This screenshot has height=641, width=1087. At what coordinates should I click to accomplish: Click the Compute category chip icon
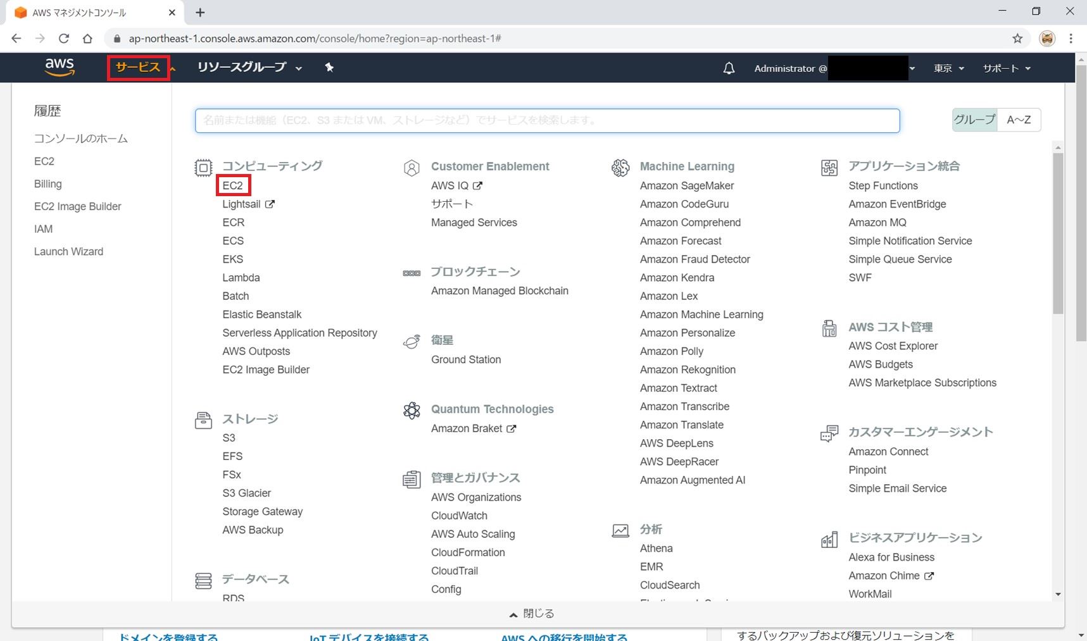click(x=203, y=168)
